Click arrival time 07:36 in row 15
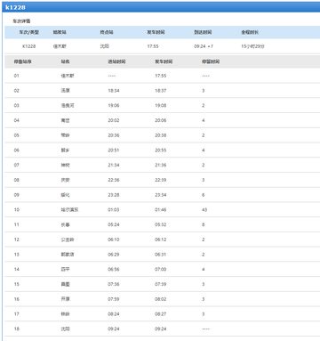320x341 pixels. pyautogui.click(x=114, y=284)
